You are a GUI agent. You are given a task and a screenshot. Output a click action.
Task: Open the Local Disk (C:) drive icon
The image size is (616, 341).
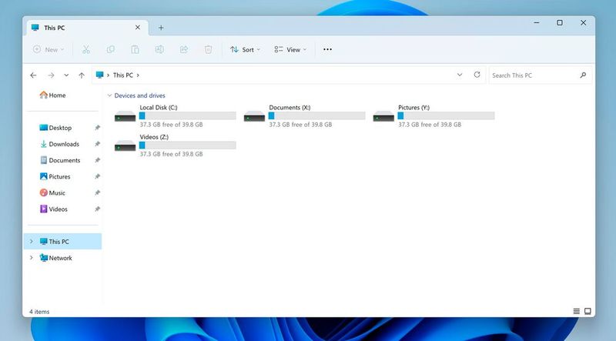[x=125, y=116]
